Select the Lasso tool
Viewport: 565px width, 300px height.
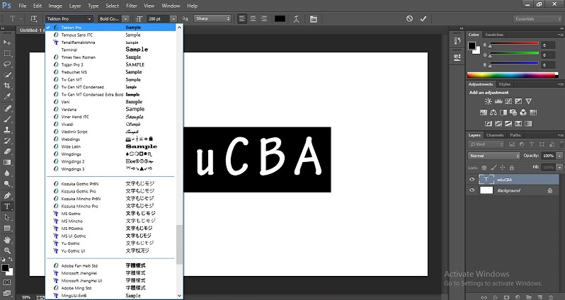7,64
